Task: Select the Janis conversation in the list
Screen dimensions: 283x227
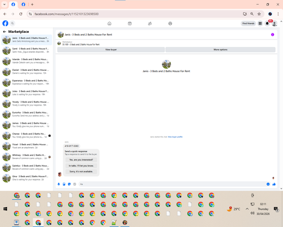Action: (x=27, y=40)
